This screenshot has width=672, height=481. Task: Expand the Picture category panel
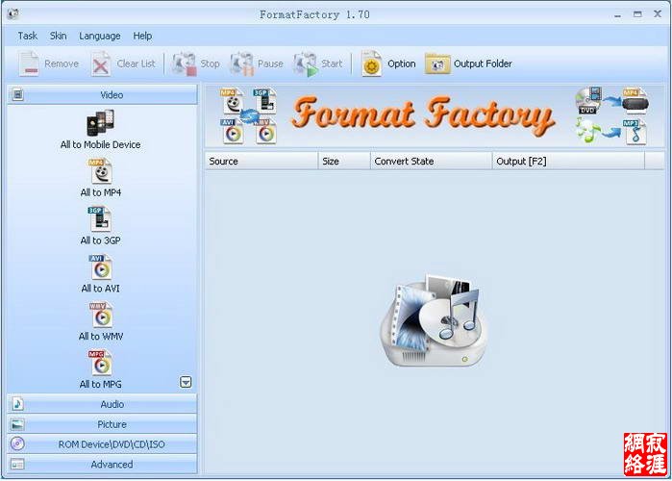point(103,424)
